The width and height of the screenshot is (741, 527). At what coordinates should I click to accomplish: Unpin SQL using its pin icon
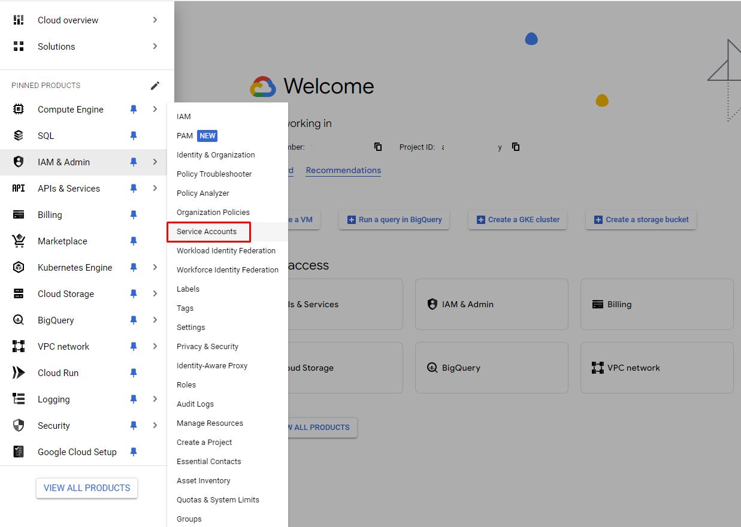[x=134, y=135]
